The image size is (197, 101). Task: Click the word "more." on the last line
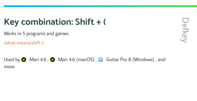9,67
